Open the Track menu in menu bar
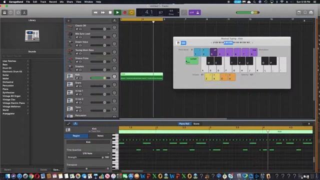The image size is (320, 180). point(43,2)
